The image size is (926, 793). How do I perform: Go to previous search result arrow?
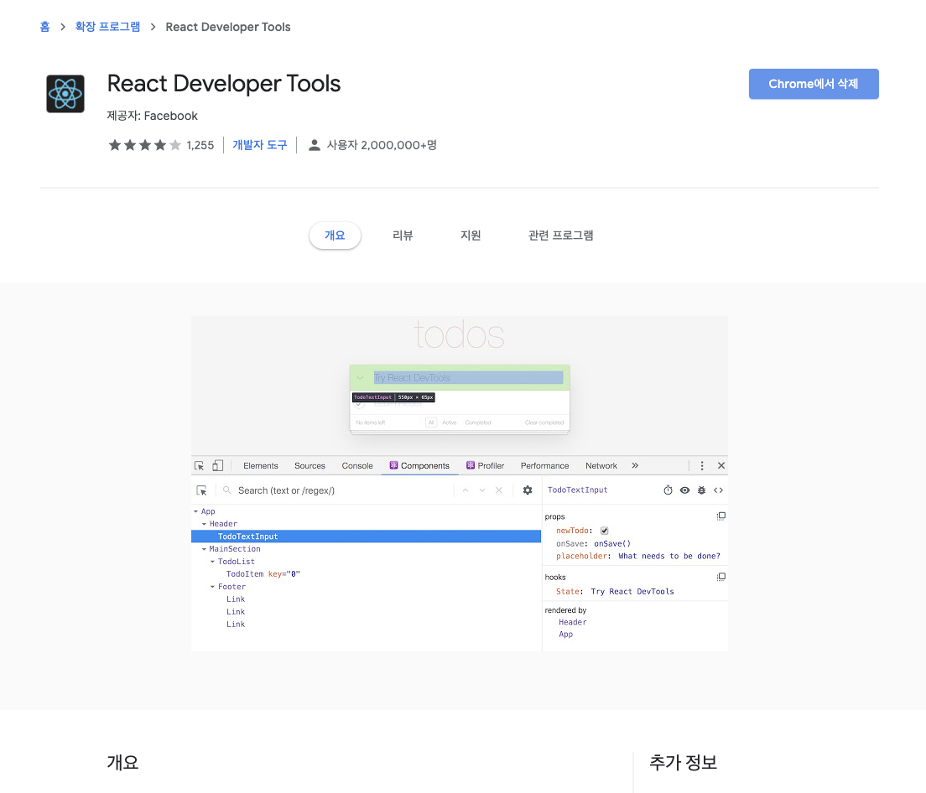click(466, 490)
